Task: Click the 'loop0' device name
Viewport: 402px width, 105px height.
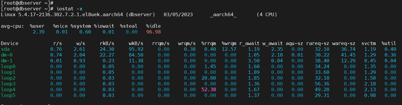Action: click(x=8, y=66)
